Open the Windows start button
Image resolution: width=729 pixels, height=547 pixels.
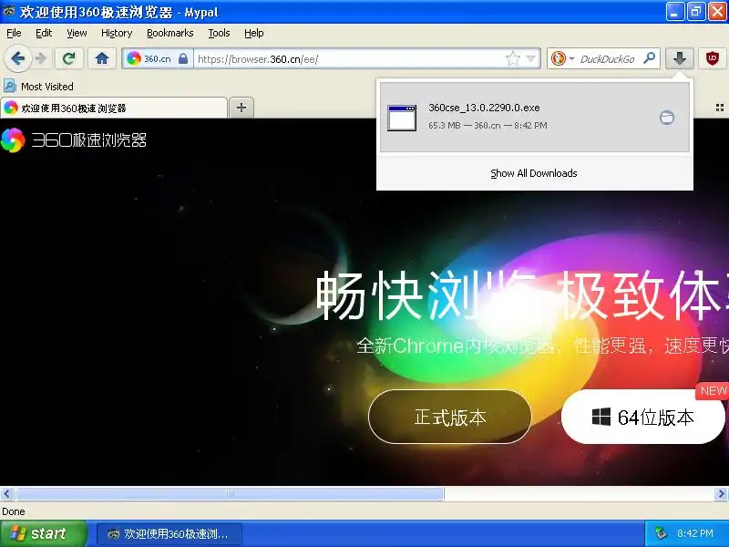(43, 533)
